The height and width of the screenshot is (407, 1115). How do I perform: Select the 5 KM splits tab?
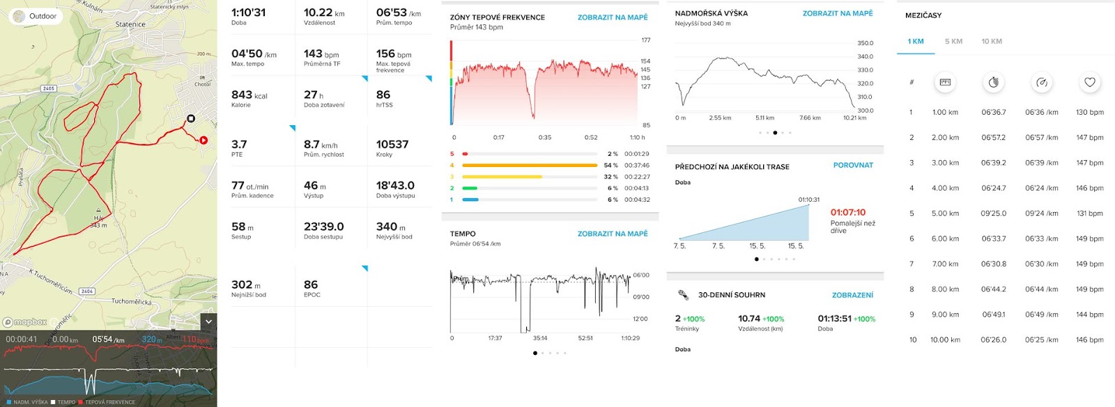pos(953,42)
